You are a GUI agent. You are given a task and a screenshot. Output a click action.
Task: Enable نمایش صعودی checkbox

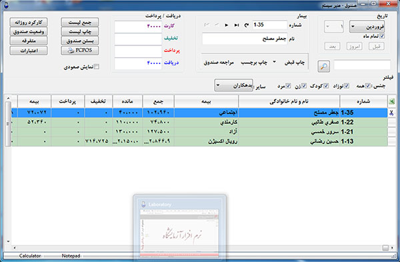coord(97,67)
